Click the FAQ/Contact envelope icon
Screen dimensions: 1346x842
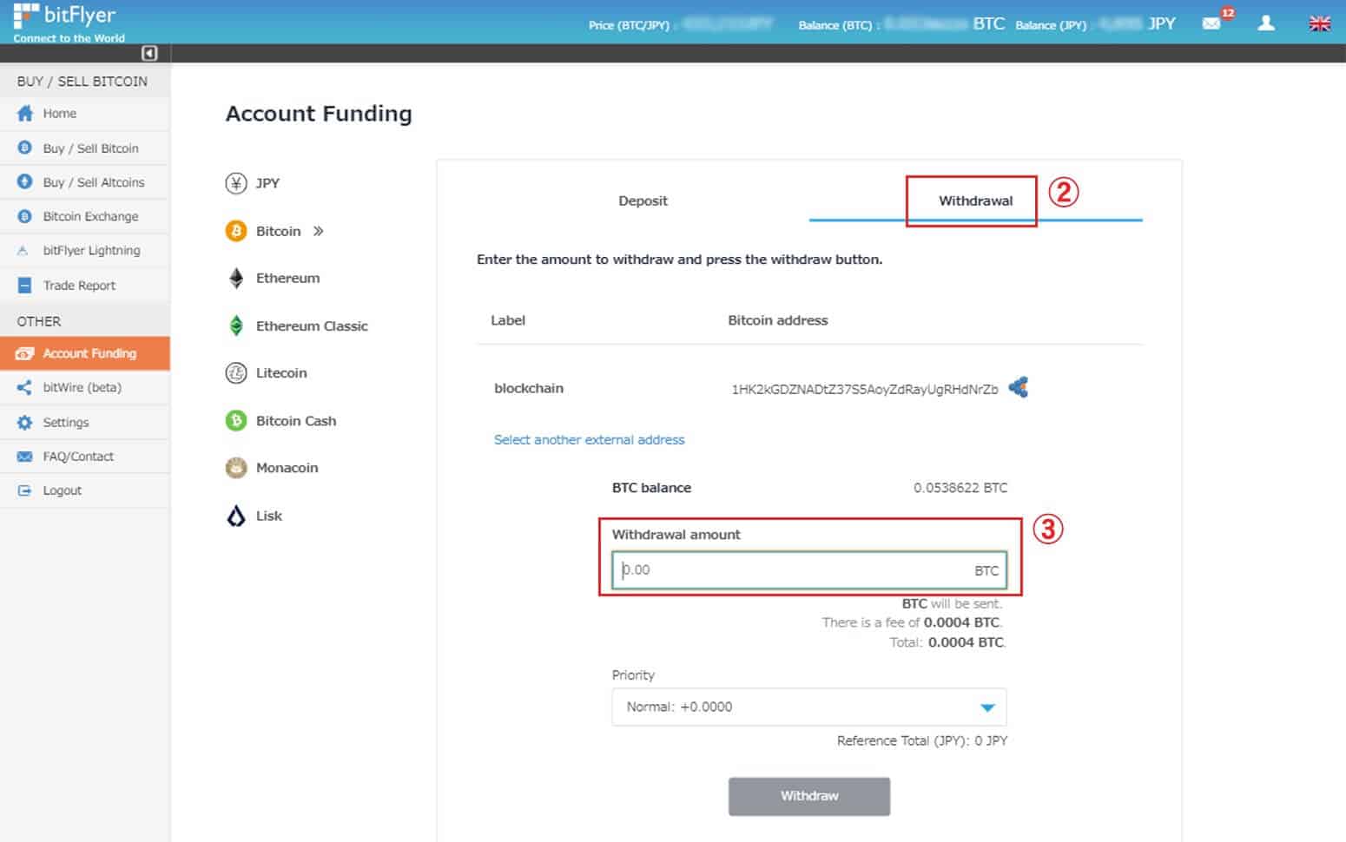pos(24,457)
